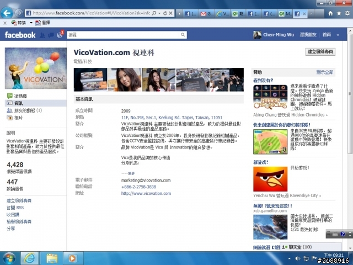Open Angry Birds ad image
353x265 pixels.
pos(270,179)
